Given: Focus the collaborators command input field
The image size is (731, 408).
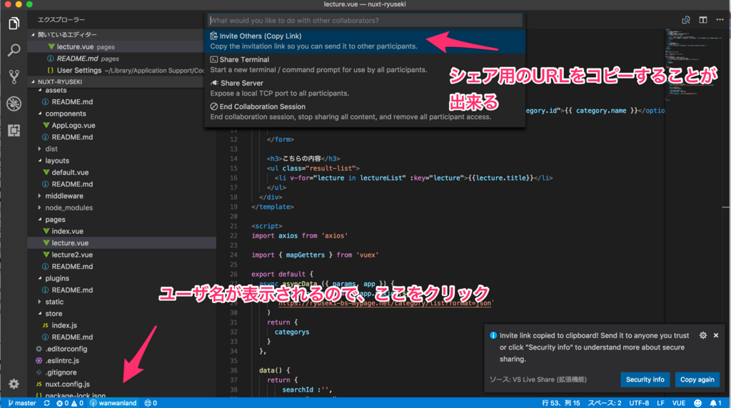Looking at the screenshot, I should [x=365, y=20].
